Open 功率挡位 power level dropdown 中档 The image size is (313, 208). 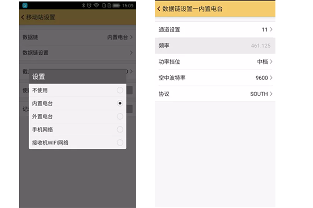215,62
